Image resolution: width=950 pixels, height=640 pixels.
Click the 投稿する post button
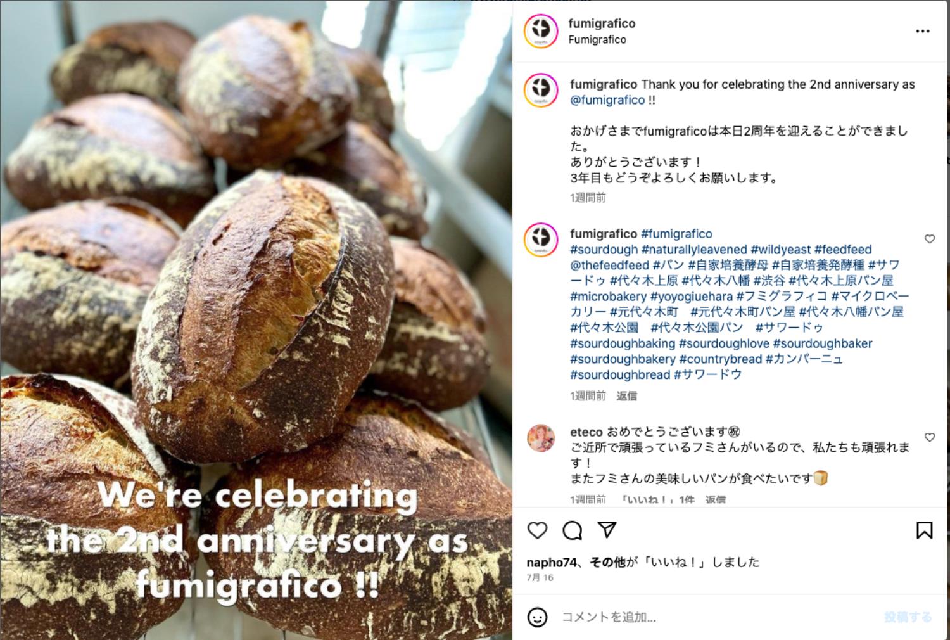pos(908,617)
